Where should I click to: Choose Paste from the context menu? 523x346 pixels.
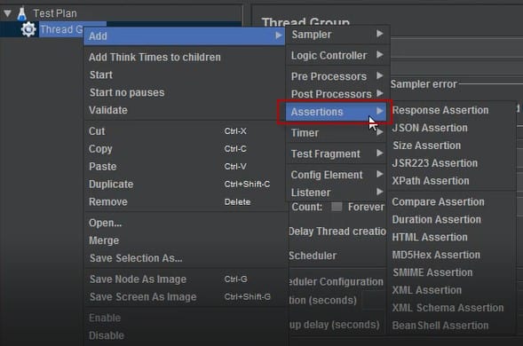coord(185,166)
